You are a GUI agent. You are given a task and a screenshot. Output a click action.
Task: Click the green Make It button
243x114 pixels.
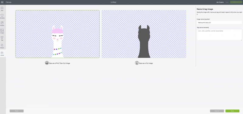(236, 2)
